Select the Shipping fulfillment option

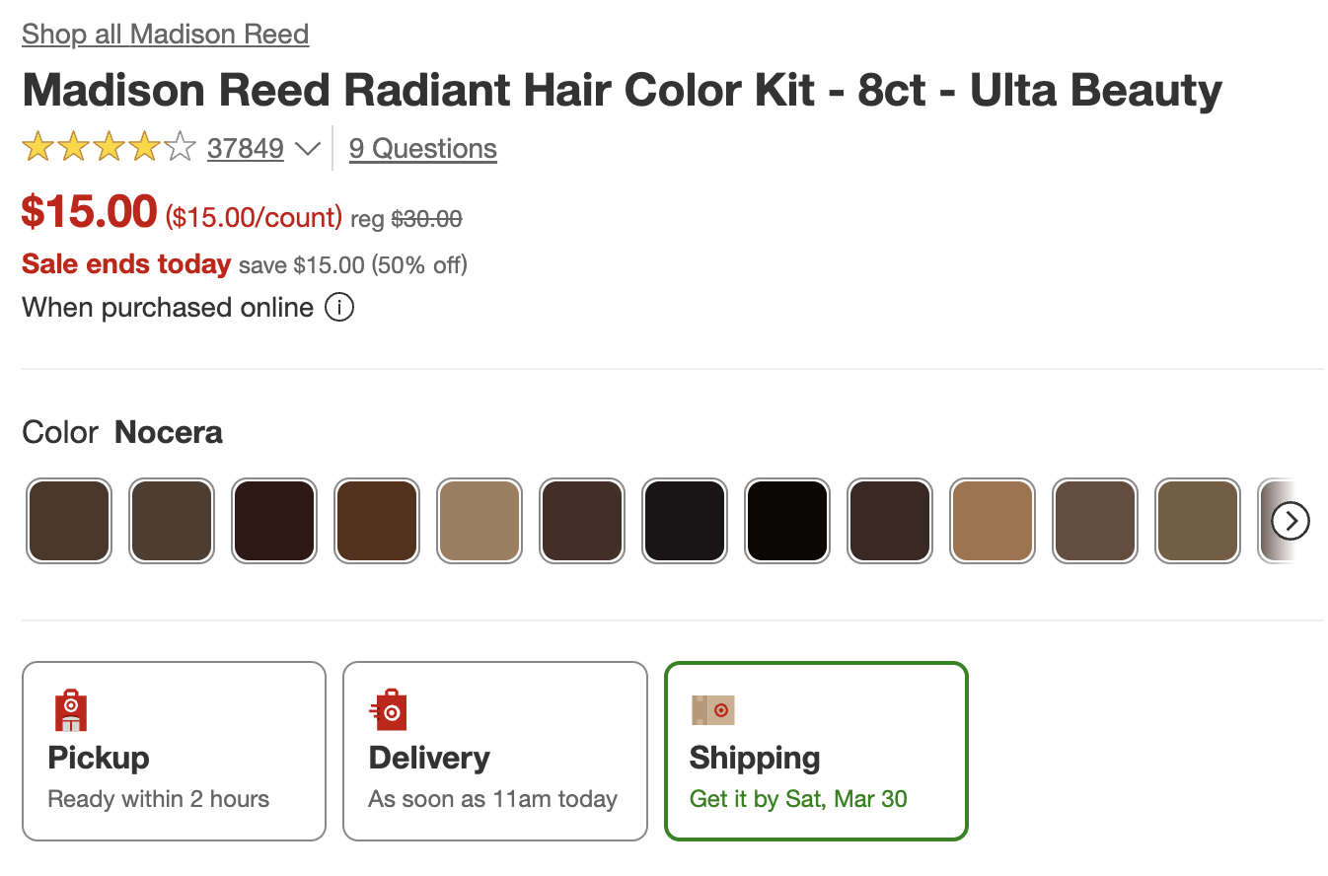(816, 751)
